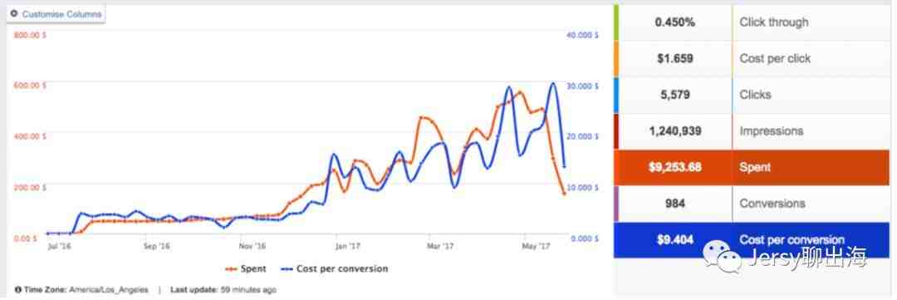
Task: Select the Clicks metric row
Action: pyautogui.click(x=751, y=95)
